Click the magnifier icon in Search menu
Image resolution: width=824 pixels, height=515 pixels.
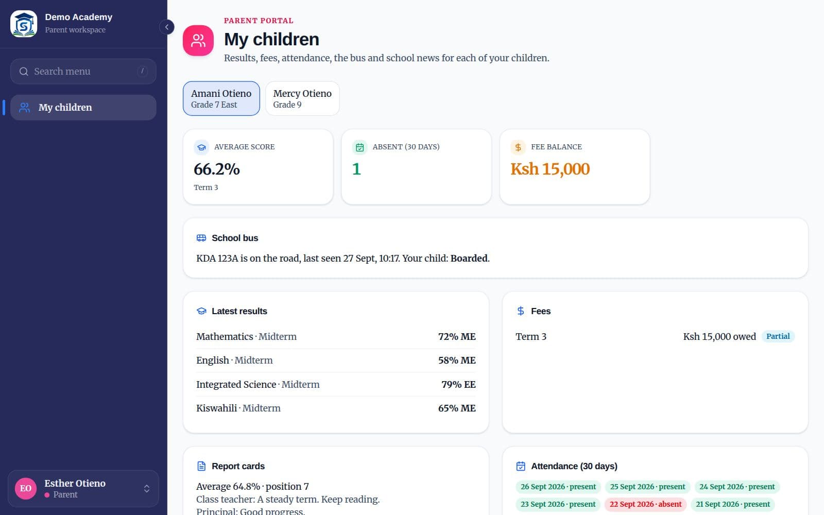24,72
